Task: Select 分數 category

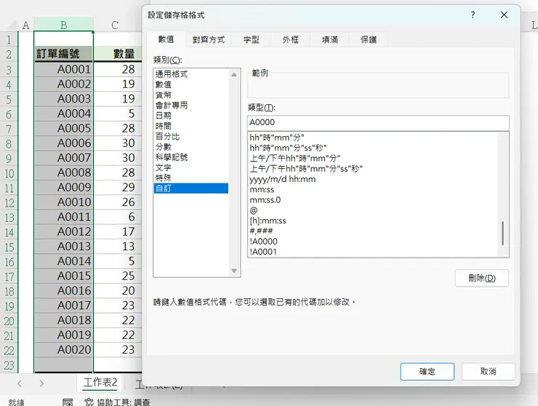Action: (191, 147)
